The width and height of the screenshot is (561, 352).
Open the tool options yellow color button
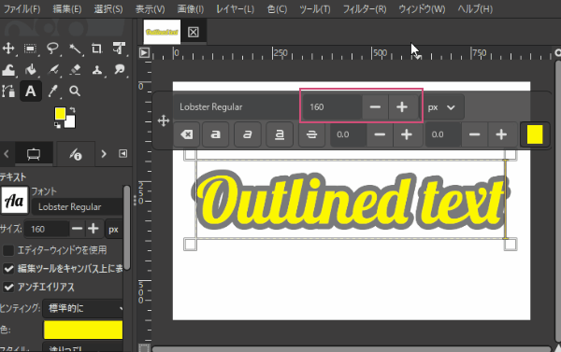click(x=83, y=330)
